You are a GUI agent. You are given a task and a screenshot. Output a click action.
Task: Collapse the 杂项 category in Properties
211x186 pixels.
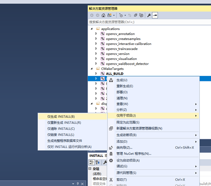tap(90, 168)
